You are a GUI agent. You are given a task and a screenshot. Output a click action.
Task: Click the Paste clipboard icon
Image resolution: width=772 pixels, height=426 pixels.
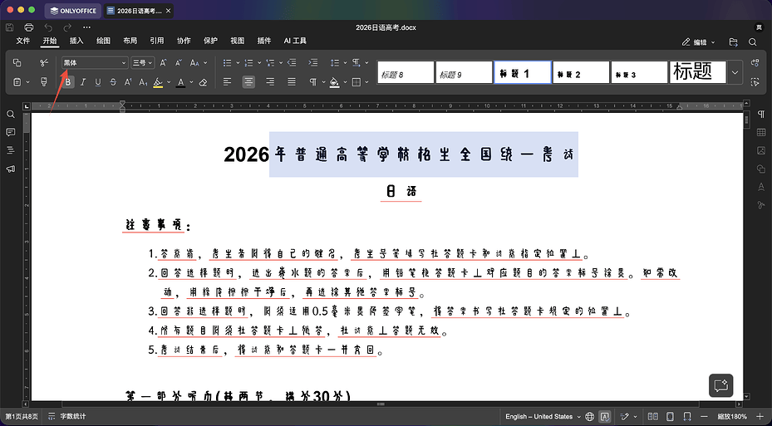pyautogui.click(x=17, y=82)
